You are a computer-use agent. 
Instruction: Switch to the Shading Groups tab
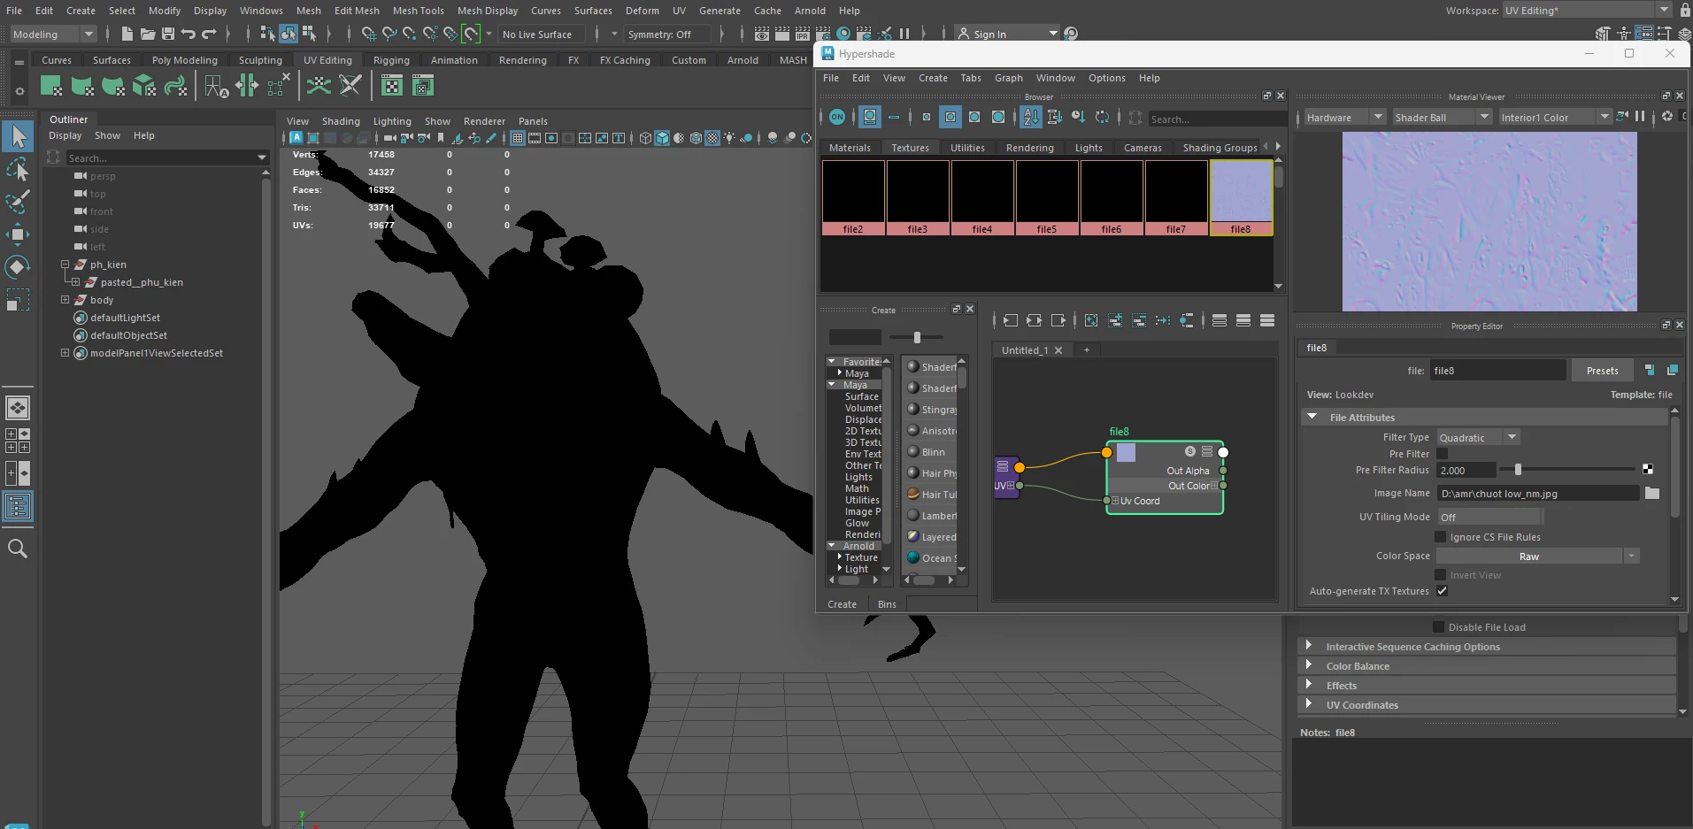pos(1220,148)
